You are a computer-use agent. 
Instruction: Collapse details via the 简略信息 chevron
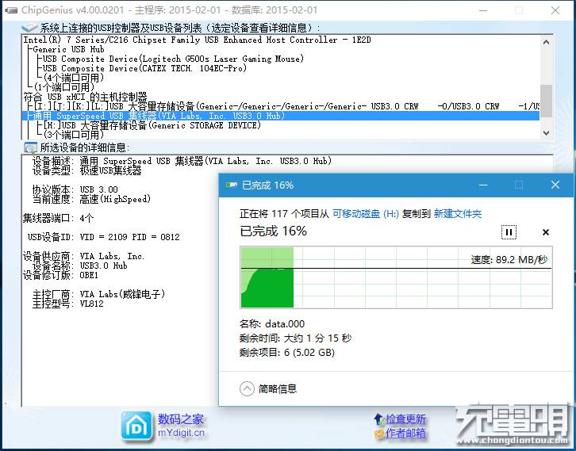[247, 388]
